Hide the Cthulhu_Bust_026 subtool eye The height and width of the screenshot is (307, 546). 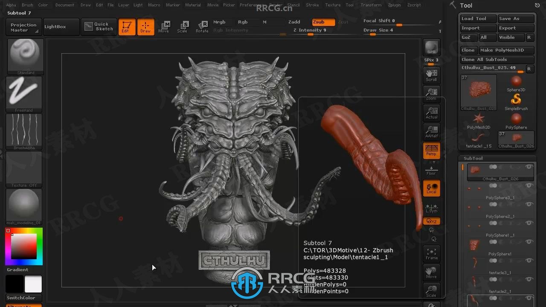pyautogui.click(x=529, y=167)
